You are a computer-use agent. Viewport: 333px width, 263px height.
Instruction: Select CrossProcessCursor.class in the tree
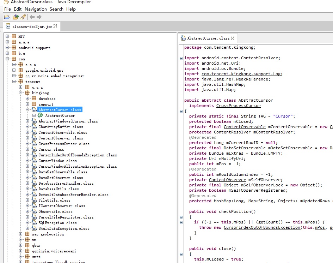[x=64, y=144]
